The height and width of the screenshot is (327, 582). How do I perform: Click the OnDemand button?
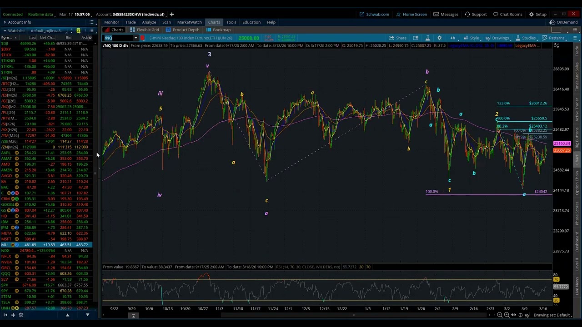pos(563,22)
